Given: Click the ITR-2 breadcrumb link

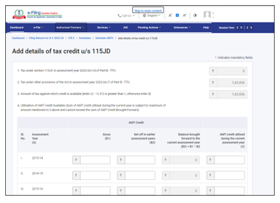Looking at the screenshot, I should tap(71, 38).
